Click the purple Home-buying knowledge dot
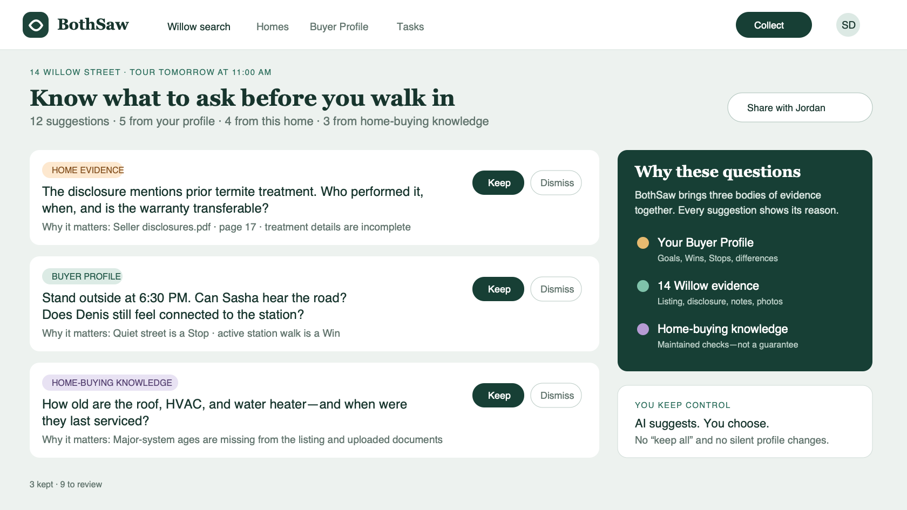Viewport: 907px width, 510px height. [643, 329]
